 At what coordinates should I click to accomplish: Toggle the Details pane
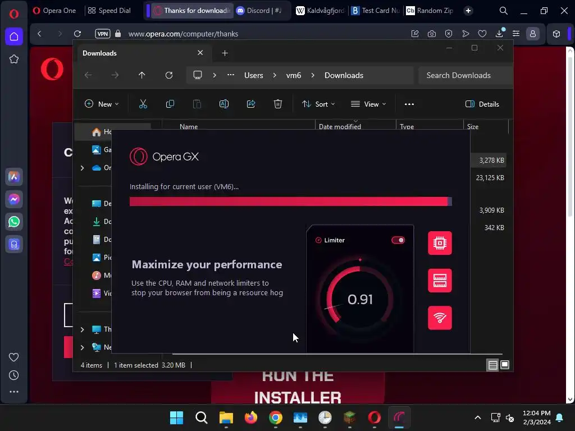tap(482, 104)
